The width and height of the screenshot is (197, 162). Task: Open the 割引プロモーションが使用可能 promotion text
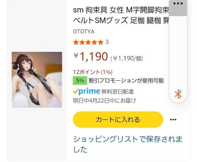(126, 81)
